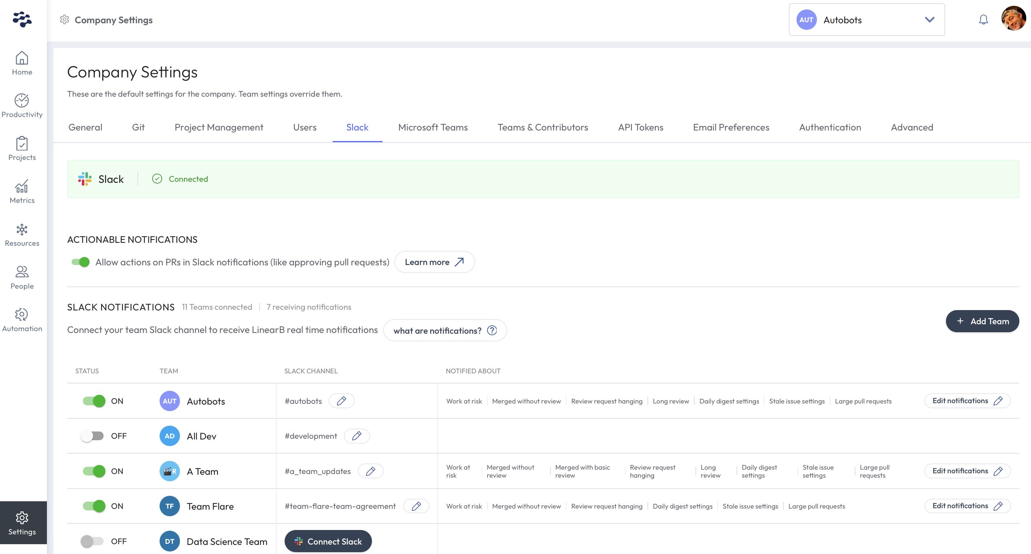Edit the #autobots channel pencil icon
The height and width of the screenshot is (554, 1031).
[x=341, y=401]
